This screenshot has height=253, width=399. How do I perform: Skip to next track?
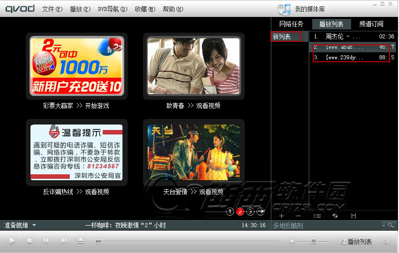(64, 241)
